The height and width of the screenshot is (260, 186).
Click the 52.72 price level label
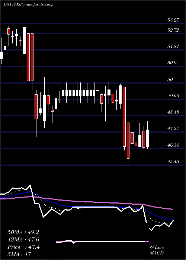coord(173,30)
